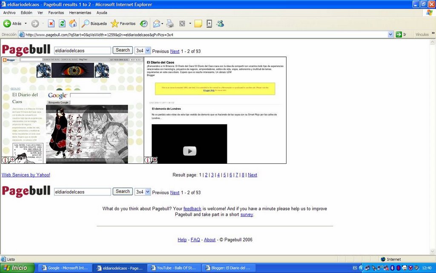436x273 pixels.
Task: Click the Ir go button
Action: 401,35
